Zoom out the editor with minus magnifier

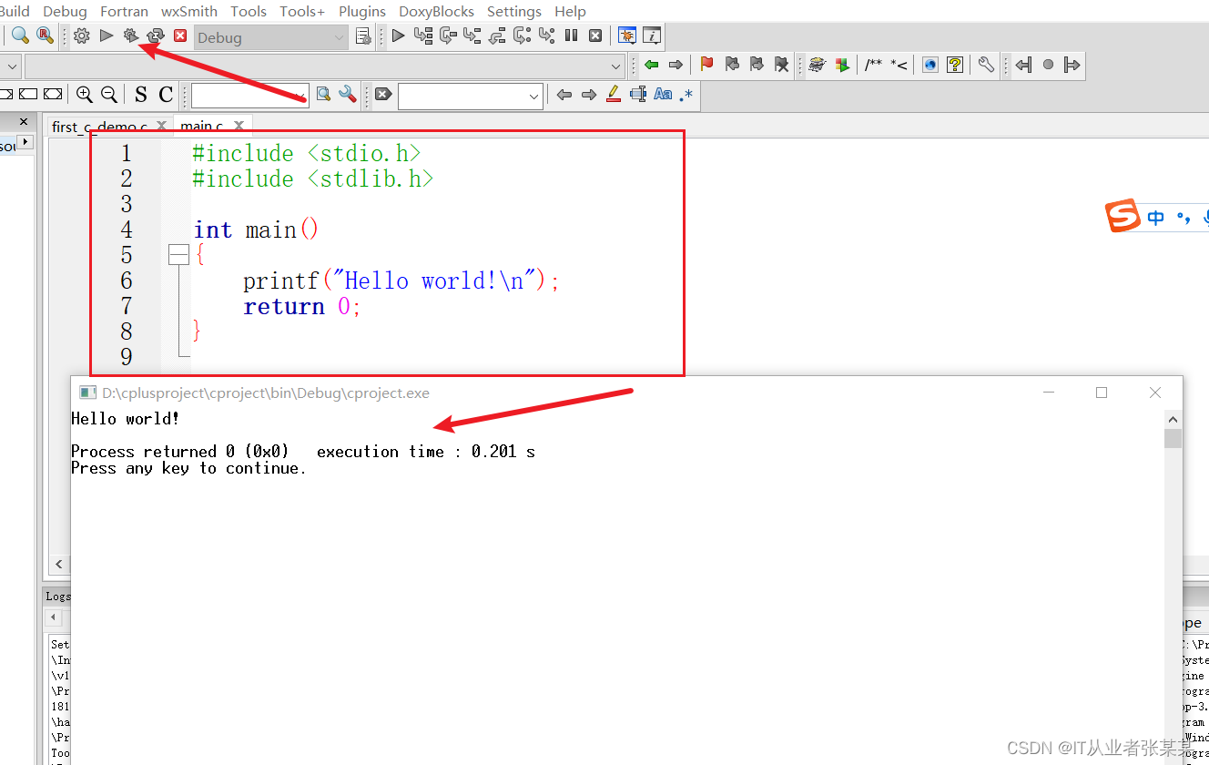point(109,94)
